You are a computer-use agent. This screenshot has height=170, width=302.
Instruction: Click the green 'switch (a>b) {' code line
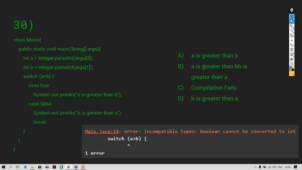coord(39,76)
